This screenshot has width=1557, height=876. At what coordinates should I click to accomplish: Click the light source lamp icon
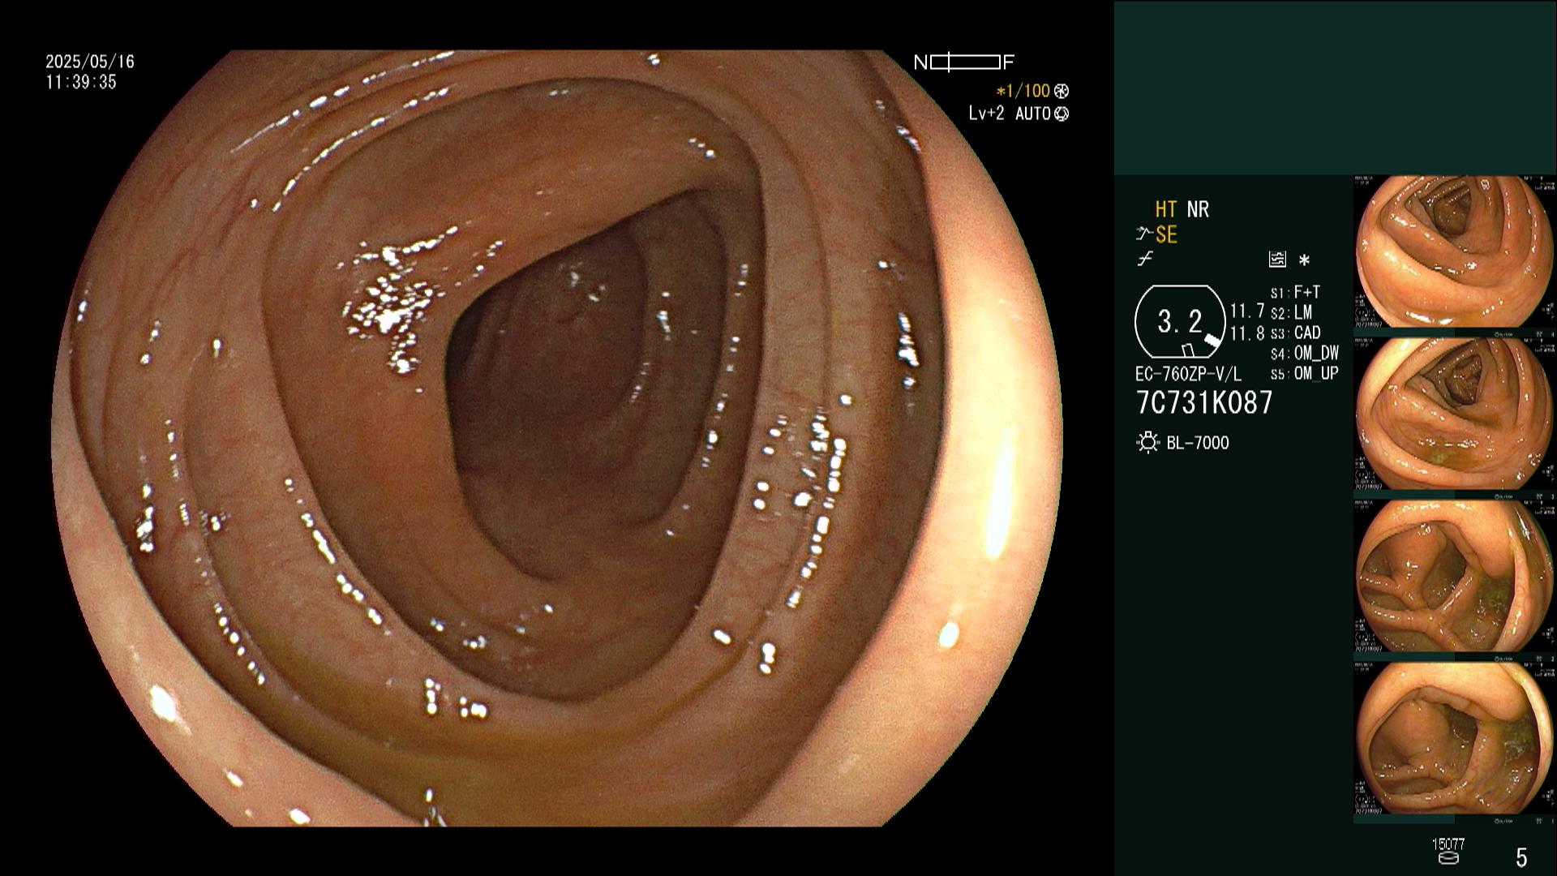(x=1148, y=443)
